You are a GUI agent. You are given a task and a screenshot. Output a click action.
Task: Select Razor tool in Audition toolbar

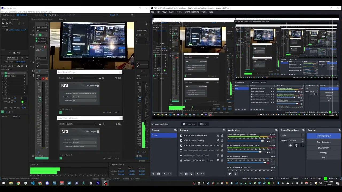[x=50, y=15]
